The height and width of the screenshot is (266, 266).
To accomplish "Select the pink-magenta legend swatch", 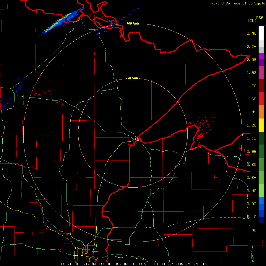I will tap(261, 72).
